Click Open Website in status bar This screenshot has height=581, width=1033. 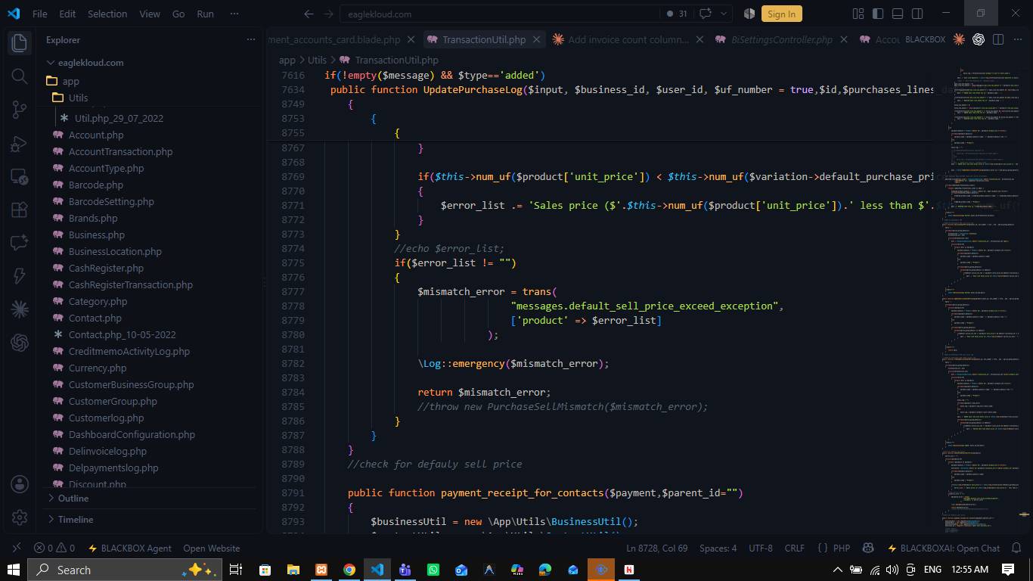click(x=211, y=548)
